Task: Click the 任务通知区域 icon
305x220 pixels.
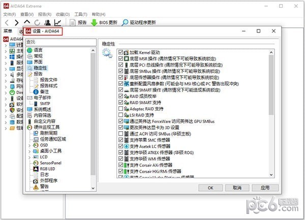Action: pyautogui.click(x=36, y=139)
